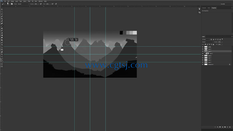Open the layer Opacity dropdown arrow

click(222, 42)
